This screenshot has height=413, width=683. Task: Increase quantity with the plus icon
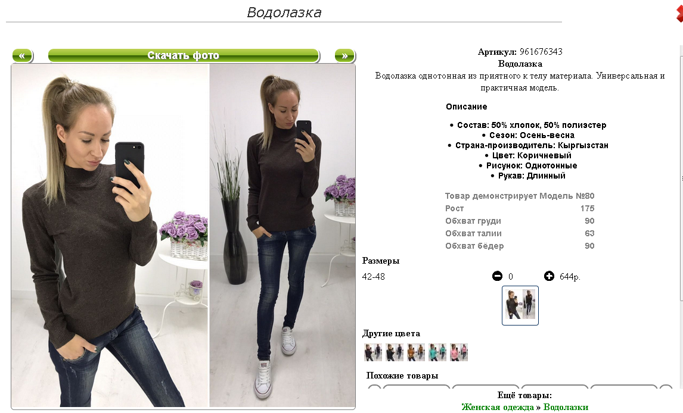click(x=549, y=276)
